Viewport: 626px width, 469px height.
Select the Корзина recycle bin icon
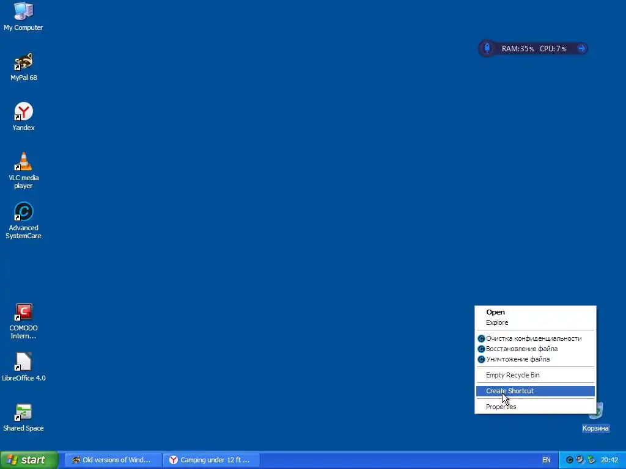coord(595,418)
